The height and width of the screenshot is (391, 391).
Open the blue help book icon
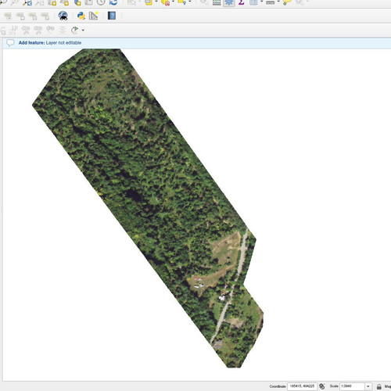pos(112,16)
